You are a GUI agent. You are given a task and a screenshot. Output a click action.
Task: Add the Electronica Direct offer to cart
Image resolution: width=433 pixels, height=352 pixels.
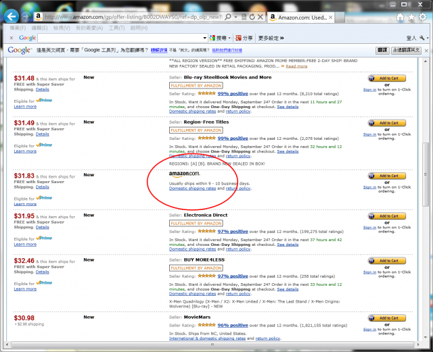pos(386,216)
